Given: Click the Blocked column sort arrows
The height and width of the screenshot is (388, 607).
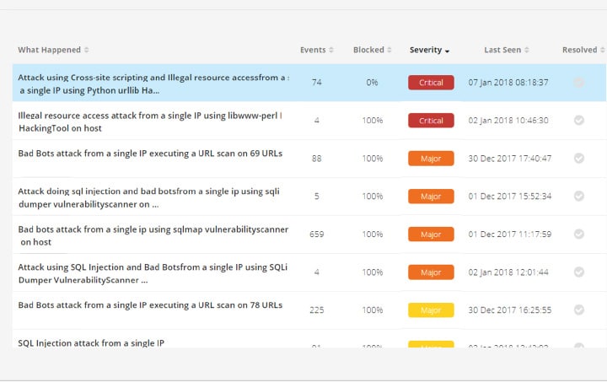Looking at the screenshot, I should 389,51.
